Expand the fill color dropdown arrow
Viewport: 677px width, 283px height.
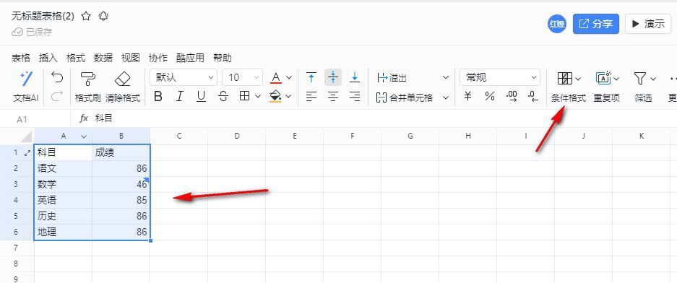click(x=289, y=96)
